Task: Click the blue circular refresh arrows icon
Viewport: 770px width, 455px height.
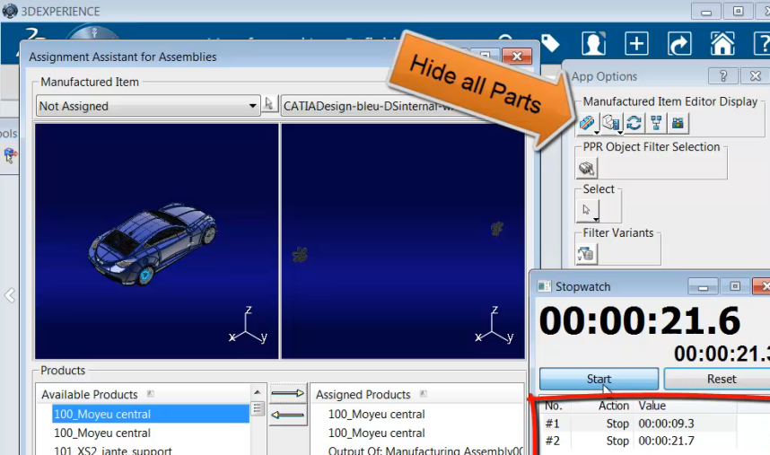Action: point(634,123)
